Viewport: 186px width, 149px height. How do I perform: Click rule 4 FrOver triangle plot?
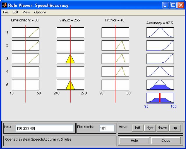tap(115, 72)
